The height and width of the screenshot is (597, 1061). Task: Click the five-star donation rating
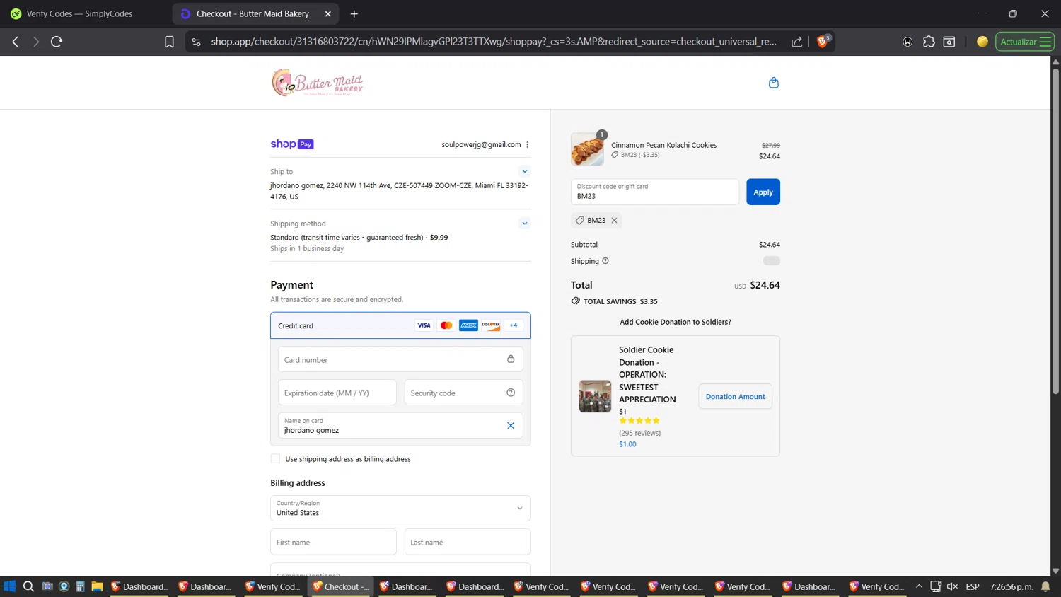click(x=639, y=421)
